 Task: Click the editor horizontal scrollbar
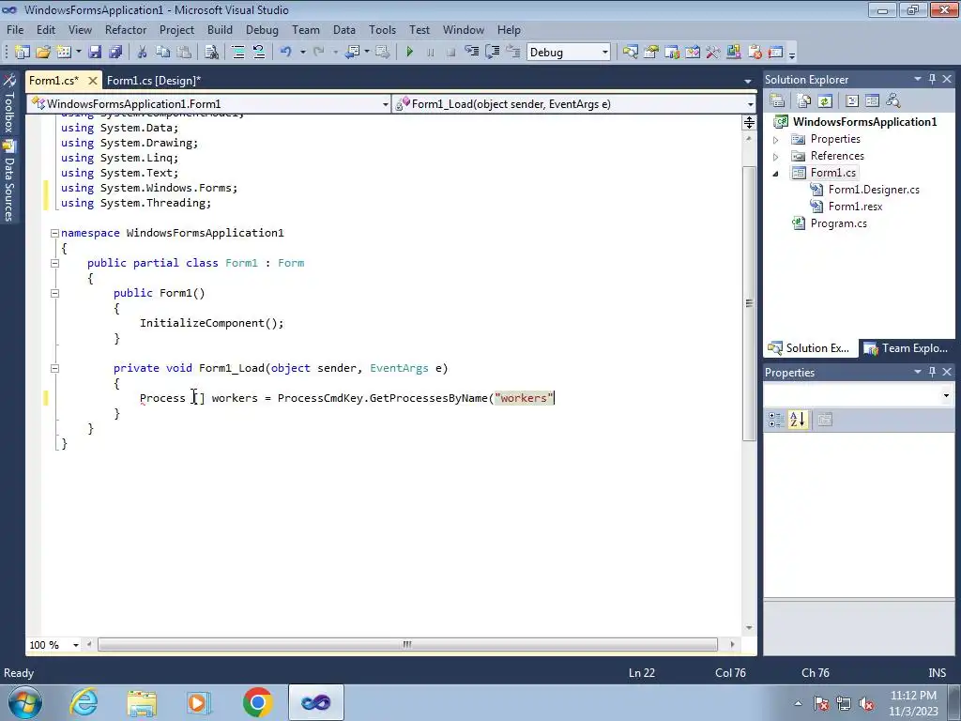407,644
